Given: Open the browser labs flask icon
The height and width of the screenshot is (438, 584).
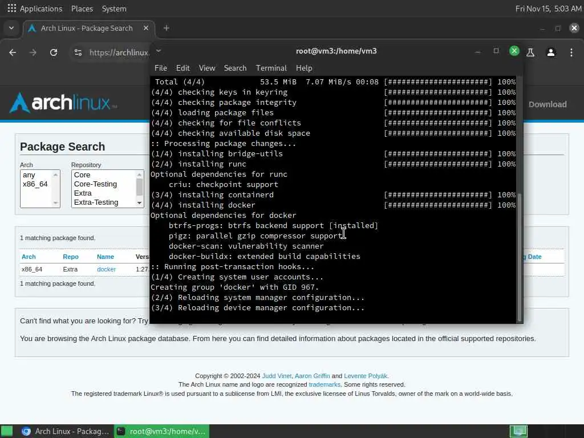Looking at the screenshot, I should pos(530,52).
